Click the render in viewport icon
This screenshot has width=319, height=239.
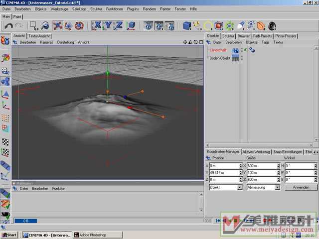[148, 26]
